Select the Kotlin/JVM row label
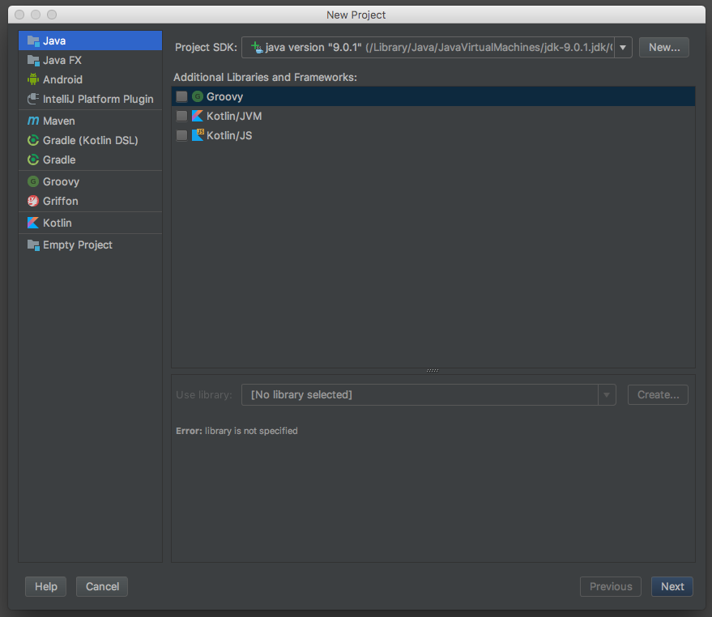 (234, 117)
